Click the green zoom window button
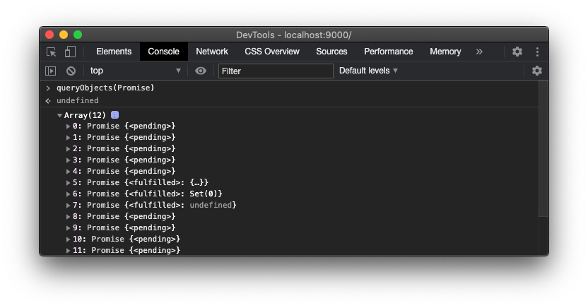This screenshot has height=308, width=588. [x=78, y=35]
